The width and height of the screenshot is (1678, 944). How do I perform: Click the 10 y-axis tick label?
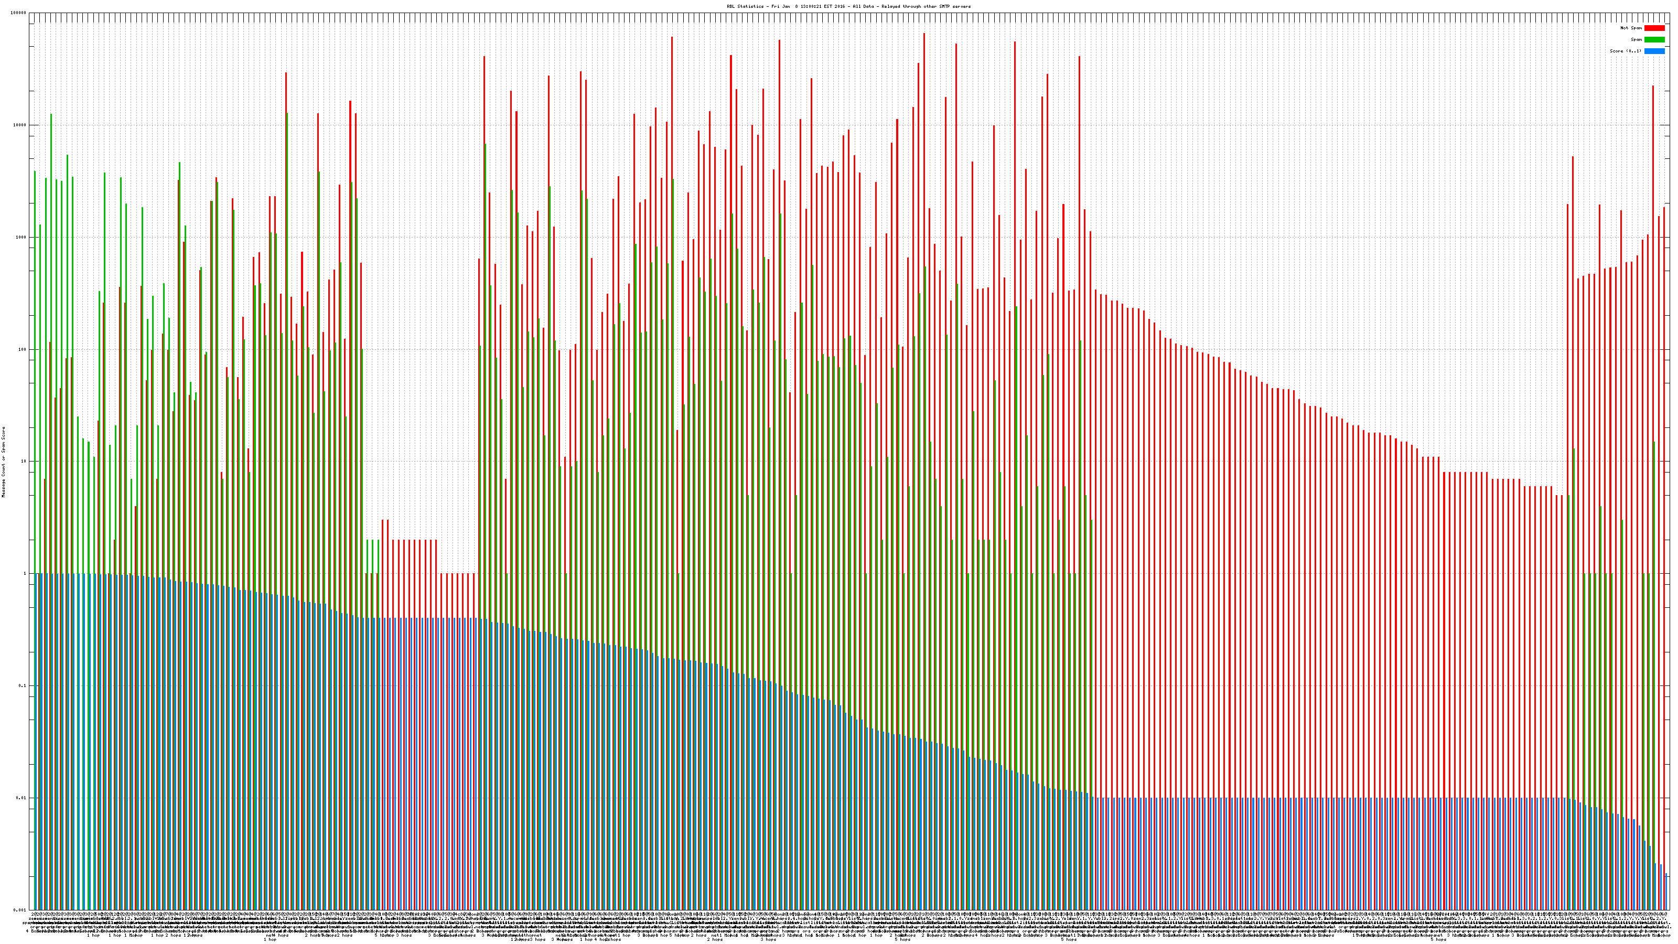click(x=24, y=462)
